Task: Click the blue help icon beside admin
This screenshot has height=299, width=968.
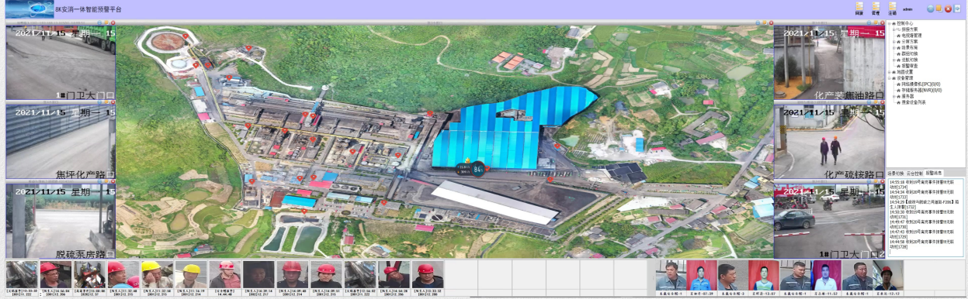Action: (930, 9)
